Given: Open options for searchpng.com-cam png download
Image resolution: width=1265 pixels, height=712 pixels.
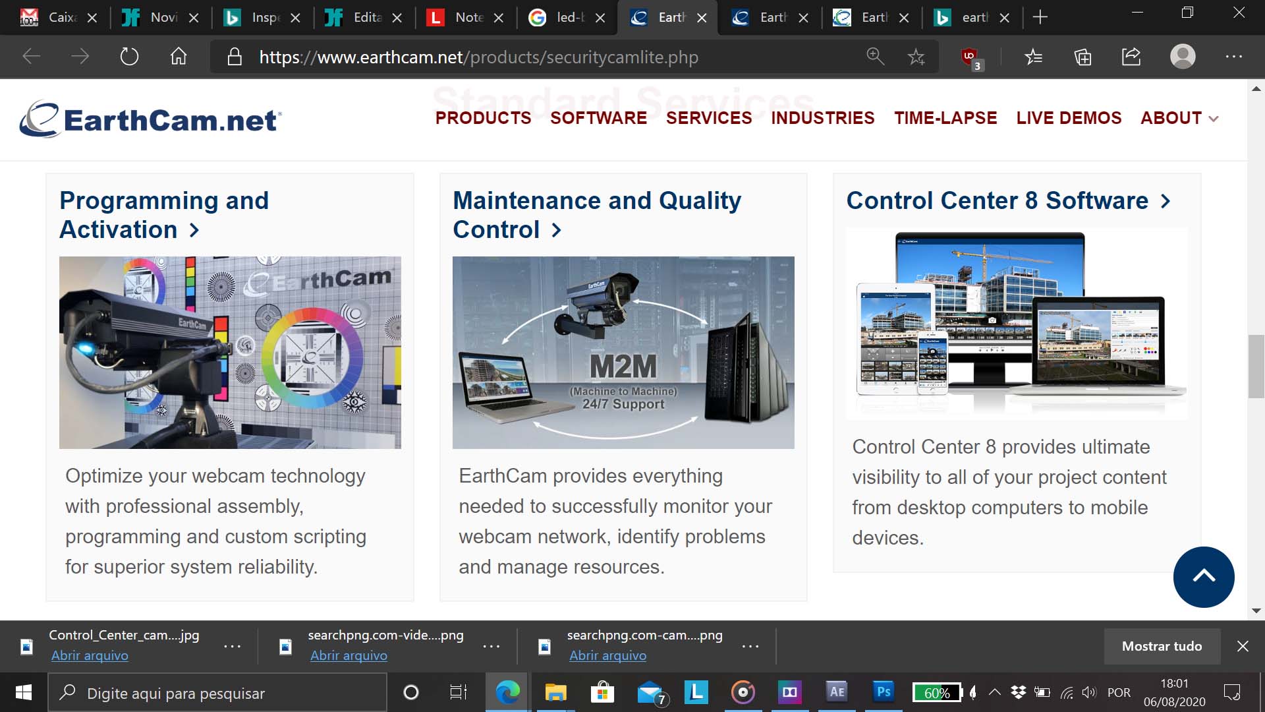Looking at the screenshot, I should [x=750, y=647].
